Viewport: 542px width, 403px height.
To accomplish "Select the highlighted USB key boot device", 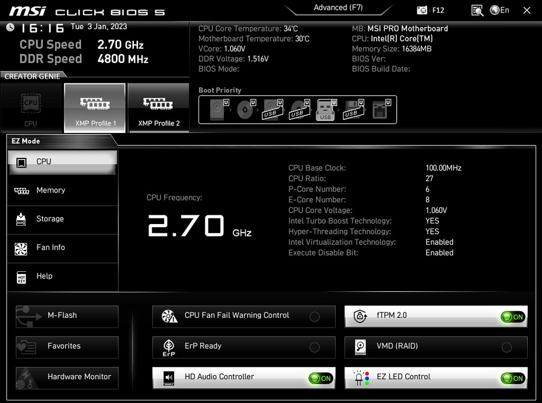I will pos(326,110).
